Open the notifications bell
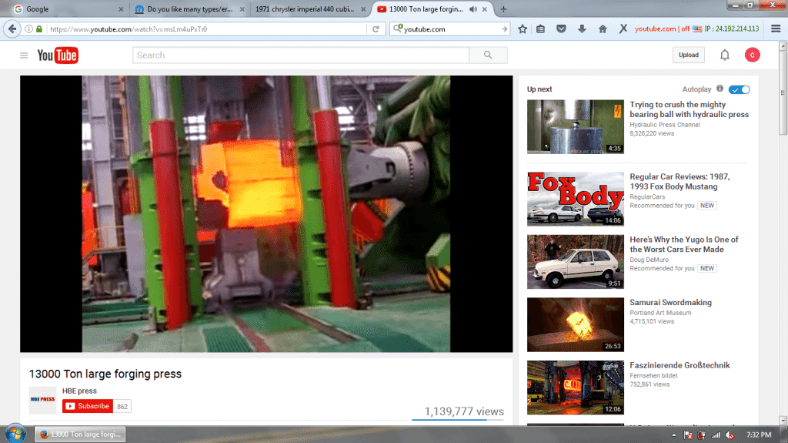 click(724, 55)
